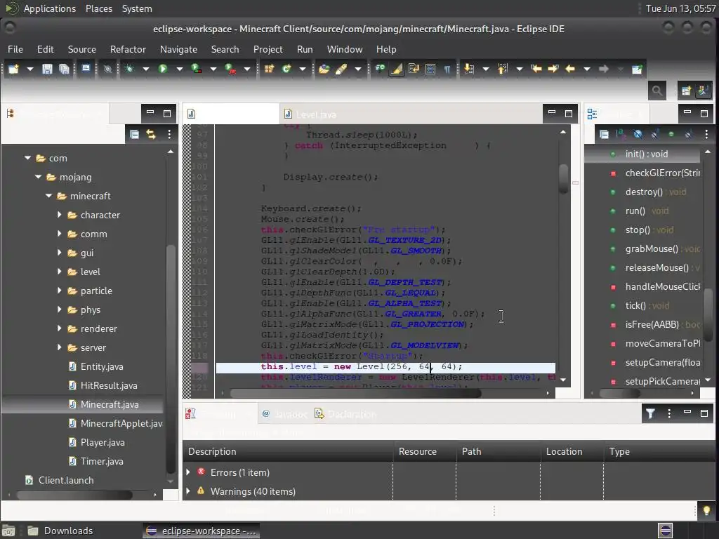Viewport: 719px width, 539px height.
Task: Click the Open Perspective icon
Action: 686,91
